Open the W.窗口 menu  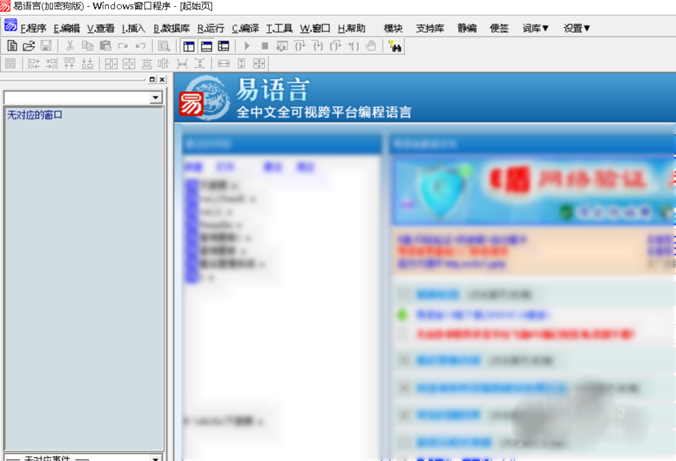[x=315, y=28]
